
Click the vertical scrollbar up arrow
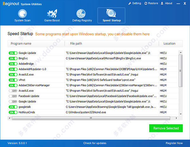(180, 52)
